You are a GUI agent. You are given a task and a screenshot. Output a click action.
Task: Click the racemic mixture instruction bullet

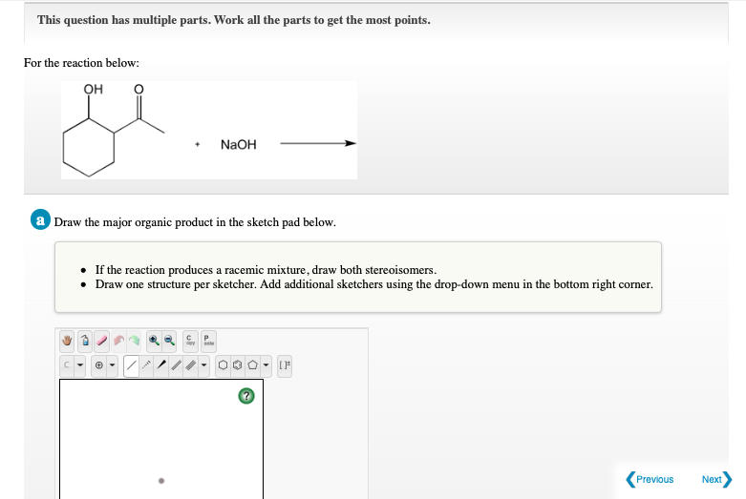266,270
